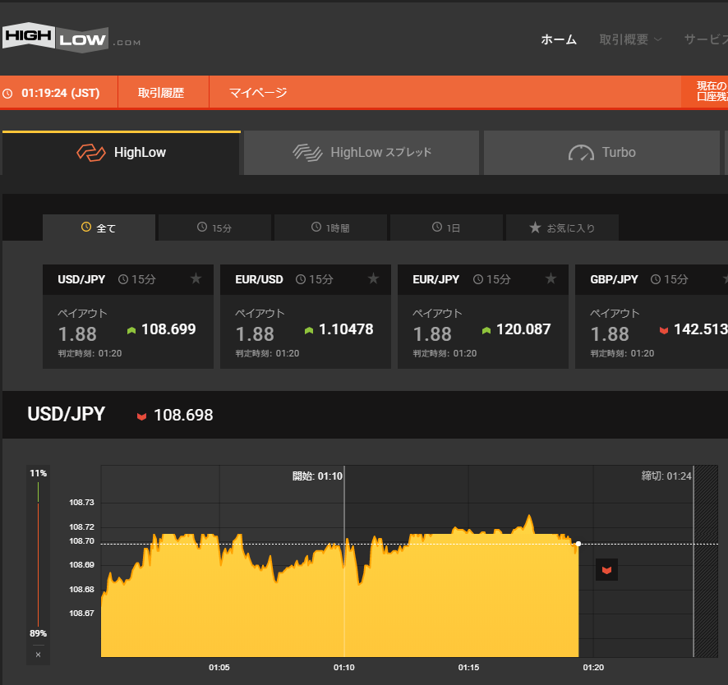Expand the 取引概要 dropdown menu

[x=630, y=40]
